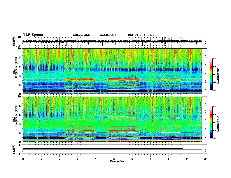Click the "5" tick on ch.3(V) axis
This screenshot has height=178, width=231.
(20, 145)
